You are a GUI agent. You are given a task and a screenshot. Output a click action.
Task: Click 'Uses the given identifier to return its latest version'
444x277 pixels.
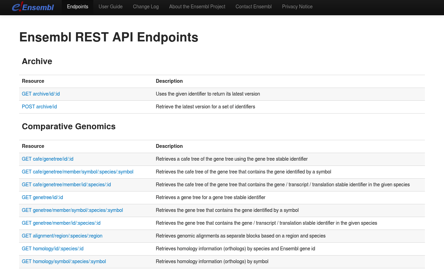[208, 94]
